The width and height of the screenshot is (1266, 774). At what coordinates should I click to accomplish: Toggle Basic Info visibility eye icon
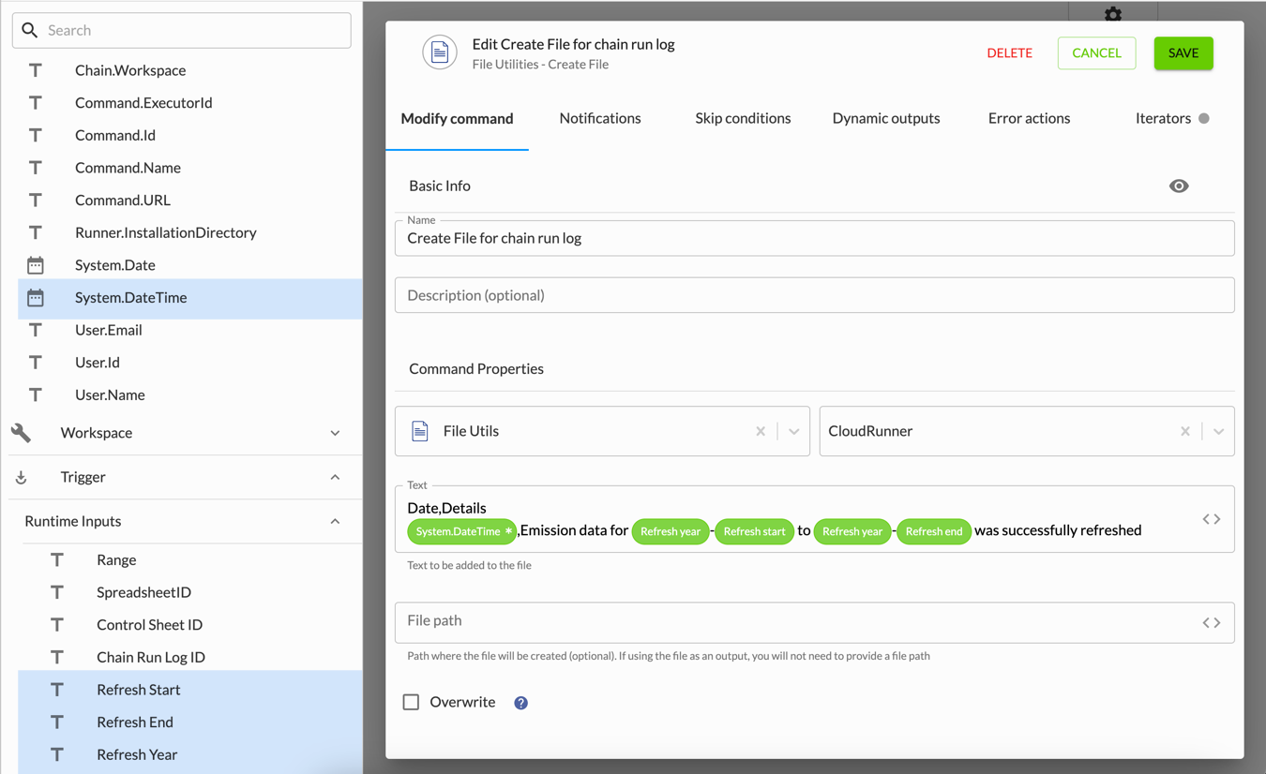[1179, 186]
